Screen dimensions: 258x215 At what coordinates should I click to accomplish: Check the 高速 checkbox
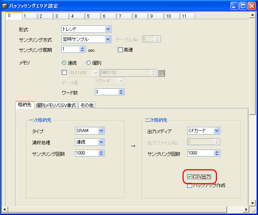pyautogui.click(x=121, y=50)
